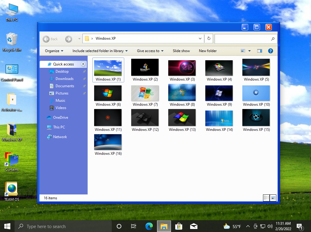Open the Give access to menu

pyautogui.click(x=150, y=51)
